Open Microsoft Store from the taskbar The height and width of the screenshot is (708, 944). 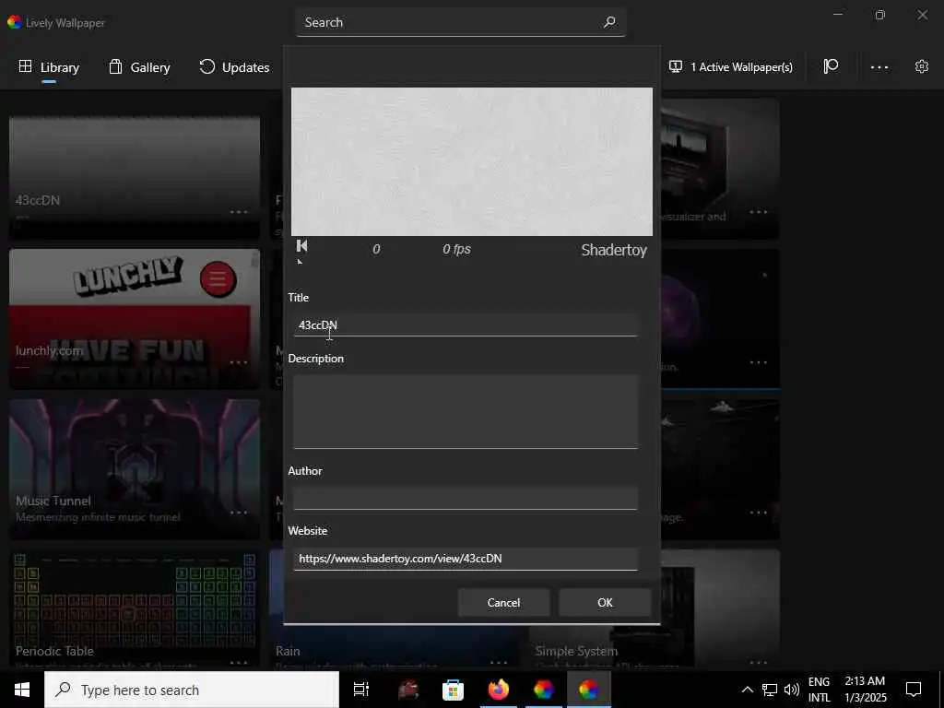(453, 690)
